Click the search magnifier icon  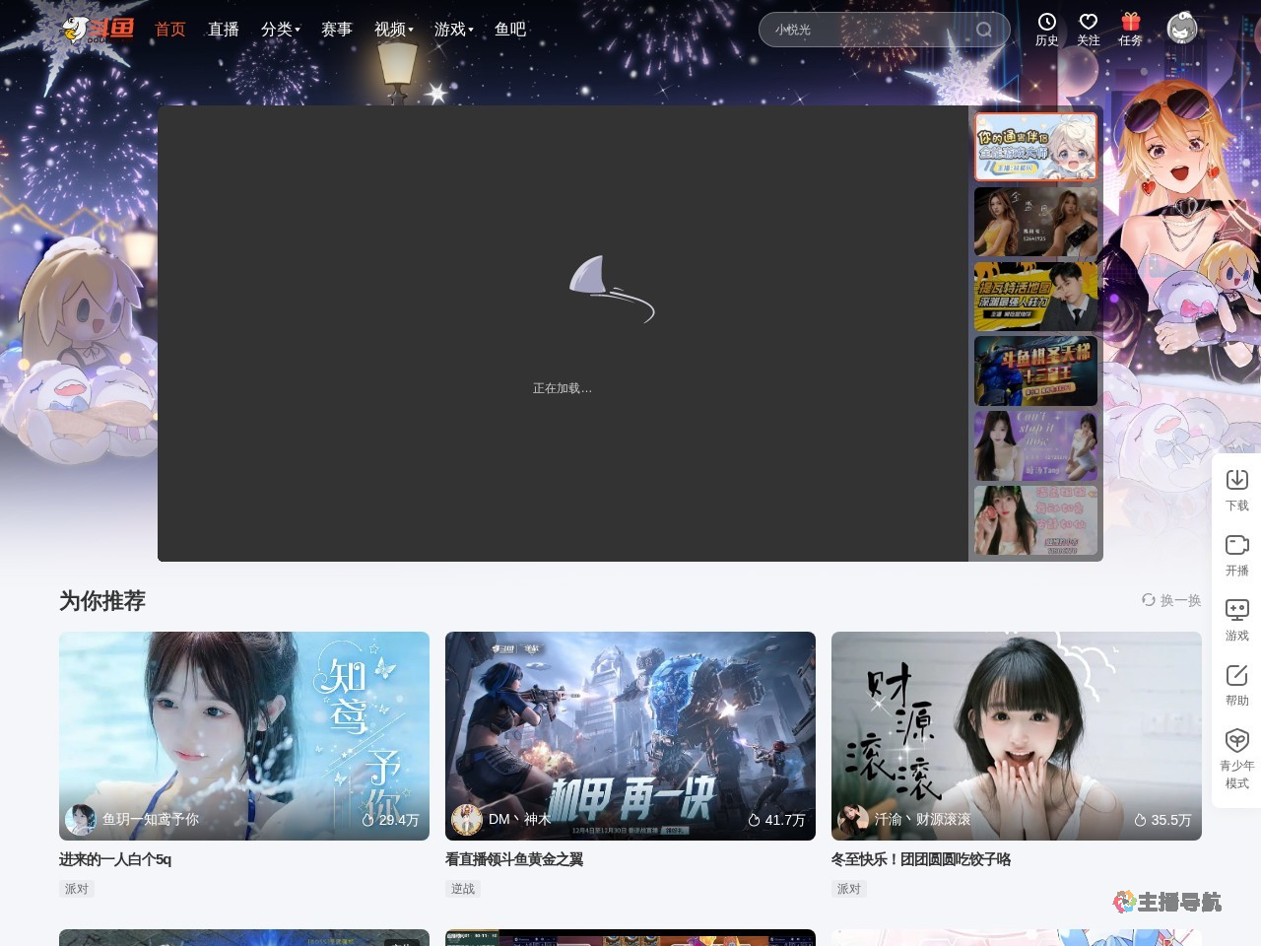(x=983, y=30)
